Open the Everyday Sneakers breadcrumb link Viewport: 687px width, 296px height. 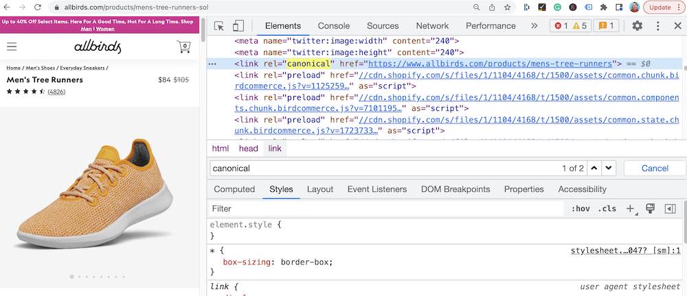tap(82, 68)
